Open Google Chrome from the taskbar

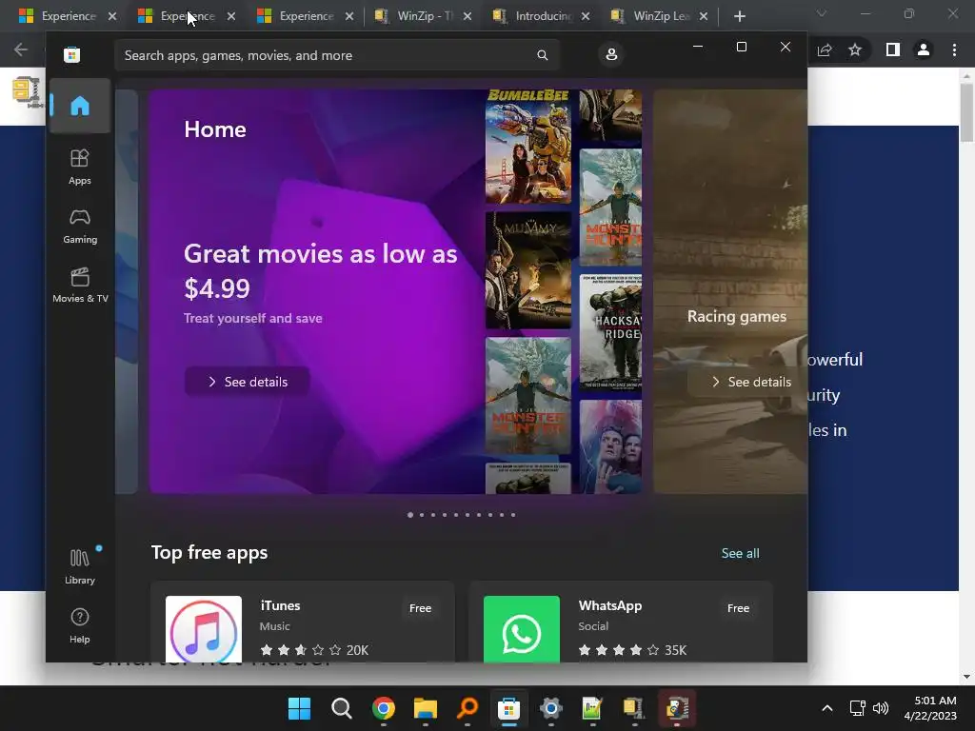(x=384, y=708)
